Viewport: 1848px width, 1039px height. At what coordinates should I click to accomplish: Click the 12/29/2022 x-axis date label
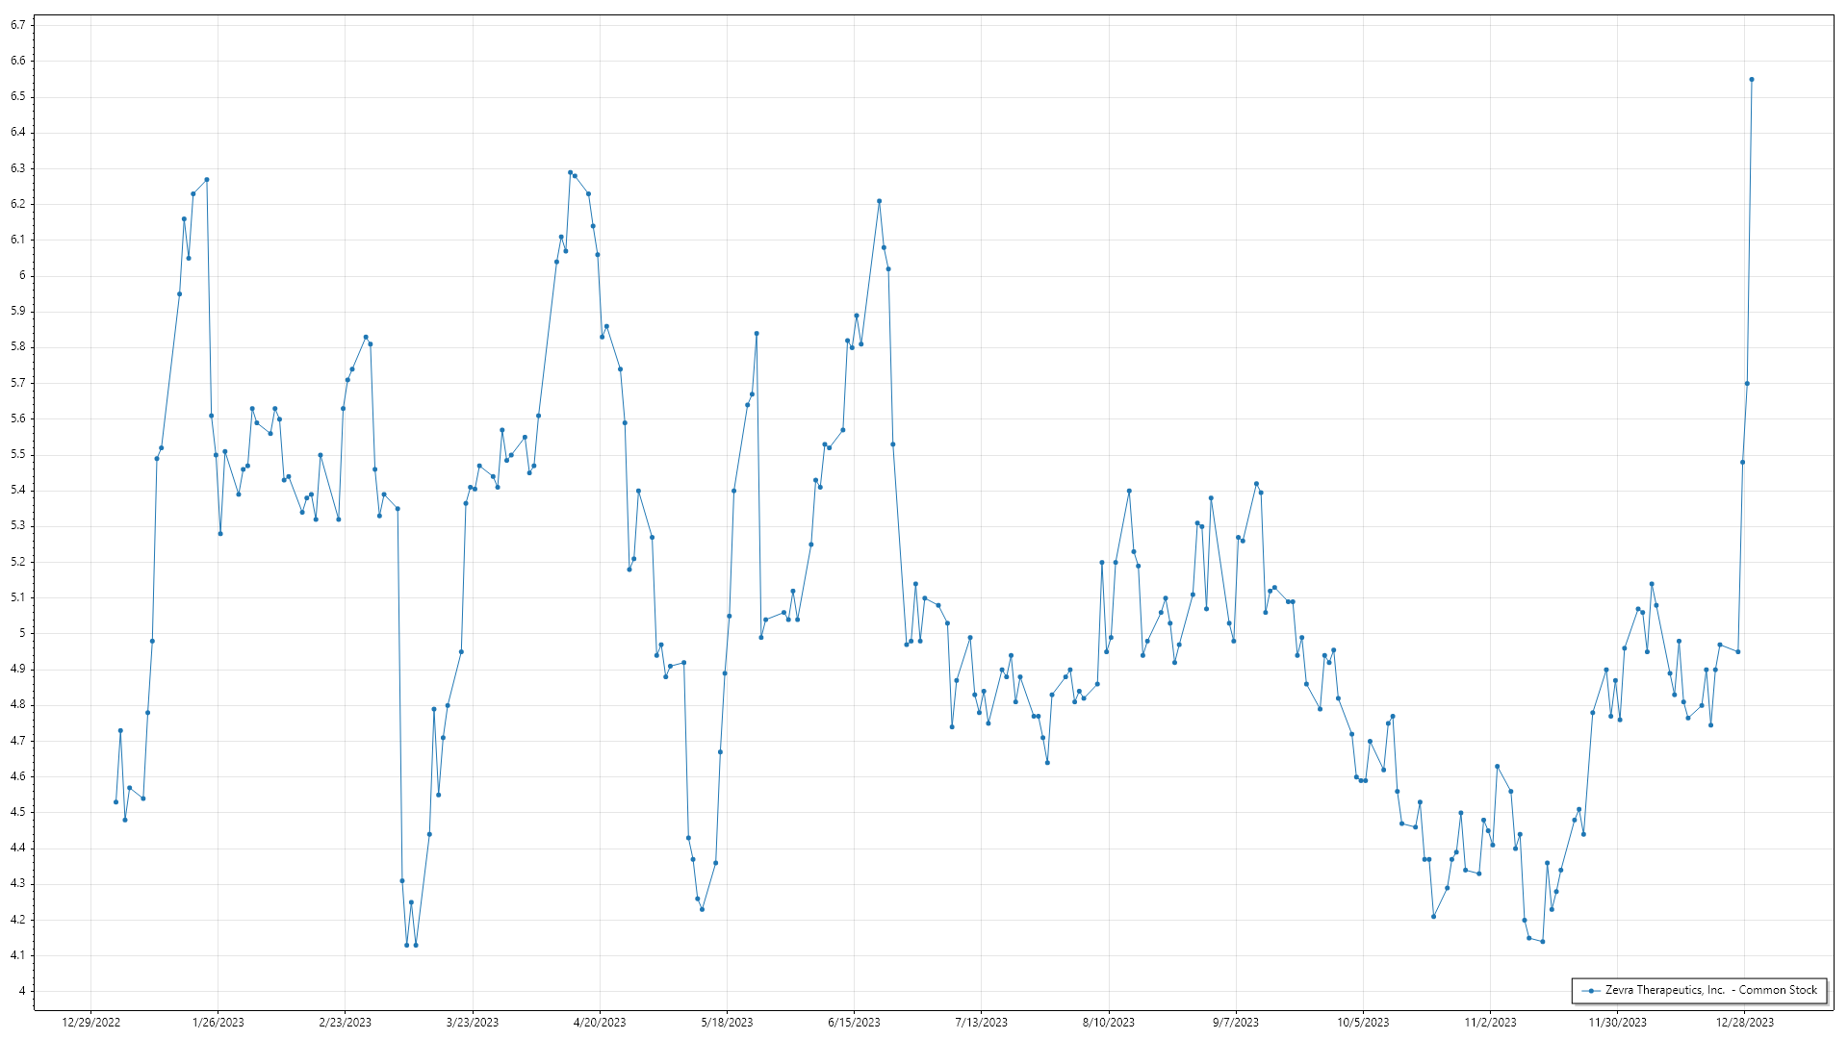point(90,1023)
